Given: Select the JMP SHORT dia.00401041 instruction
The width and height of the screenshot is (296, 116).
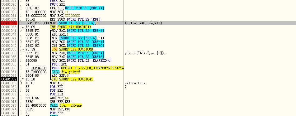Looking at the screenshot, I should (x=72, y=79).
